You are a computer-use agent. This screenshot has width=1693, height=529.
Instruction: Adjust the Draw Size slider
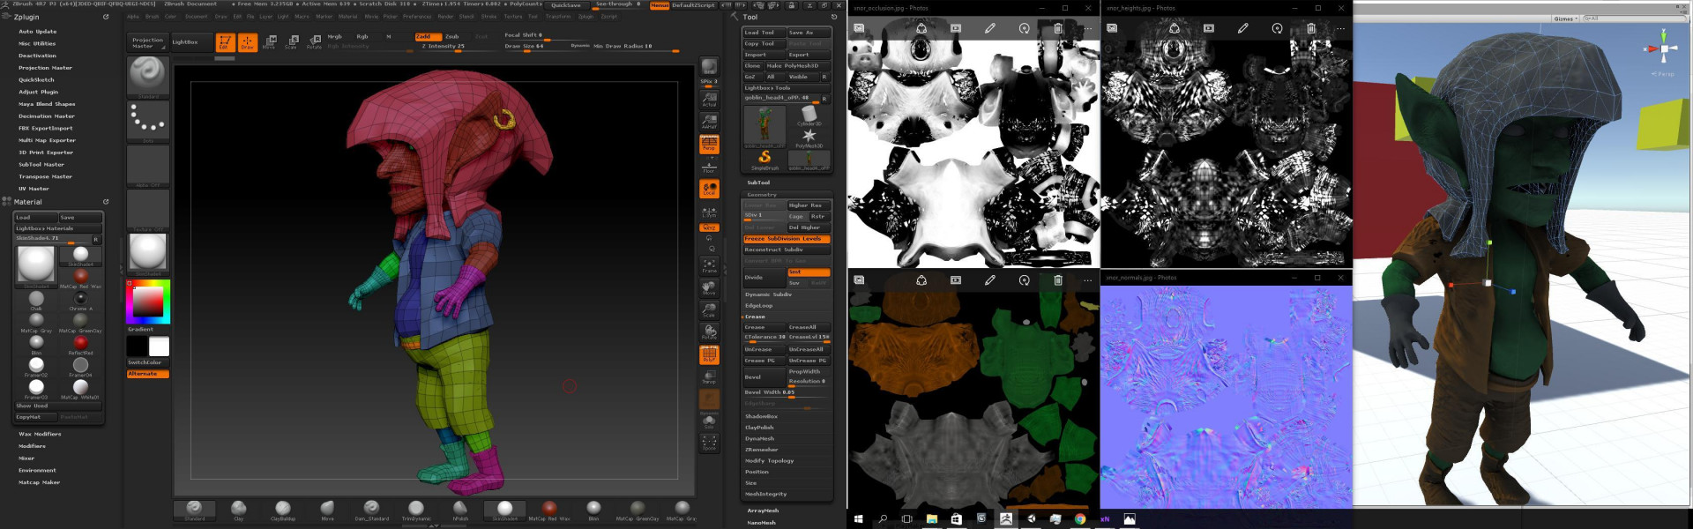tap(547, 46)
